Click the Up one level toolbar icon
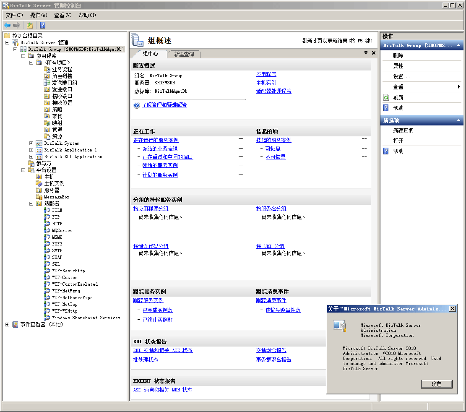Image resolution: width=466 pixels, height=412 pixels. coord(30,25)
